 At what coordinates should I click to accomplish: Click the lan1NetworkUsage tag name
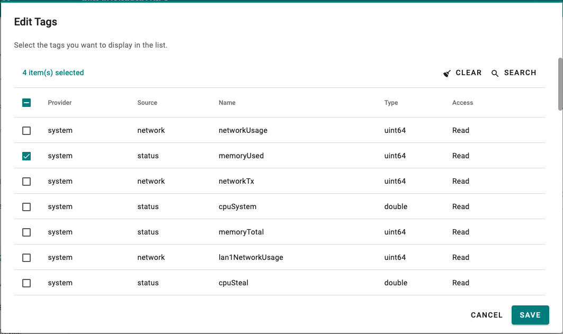[251, 258]
